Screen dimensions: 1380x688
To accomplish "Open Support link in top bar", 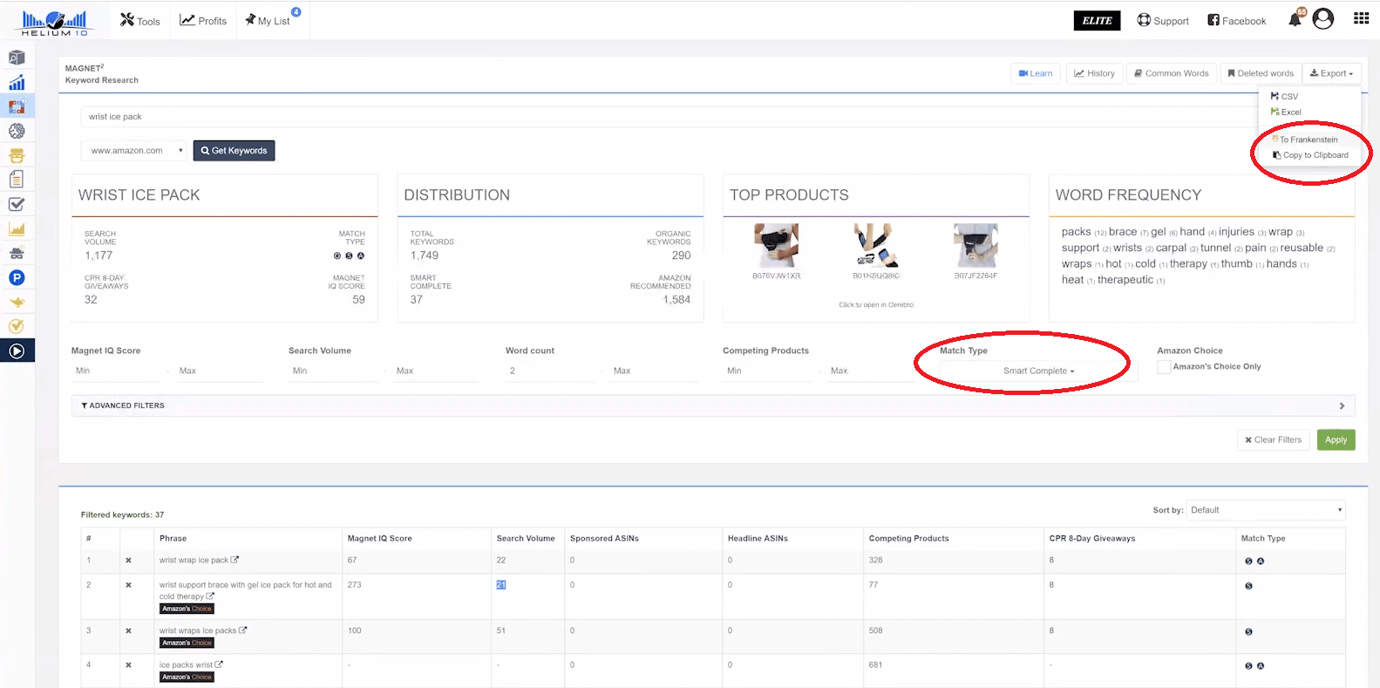I will pos(1163,20).
